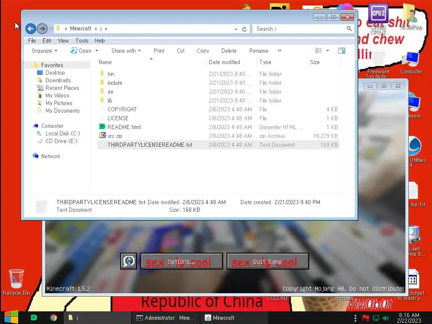Click the Minecraft language globe button
Viewport: 432px width, 324px height.
[x=129, y=261]
